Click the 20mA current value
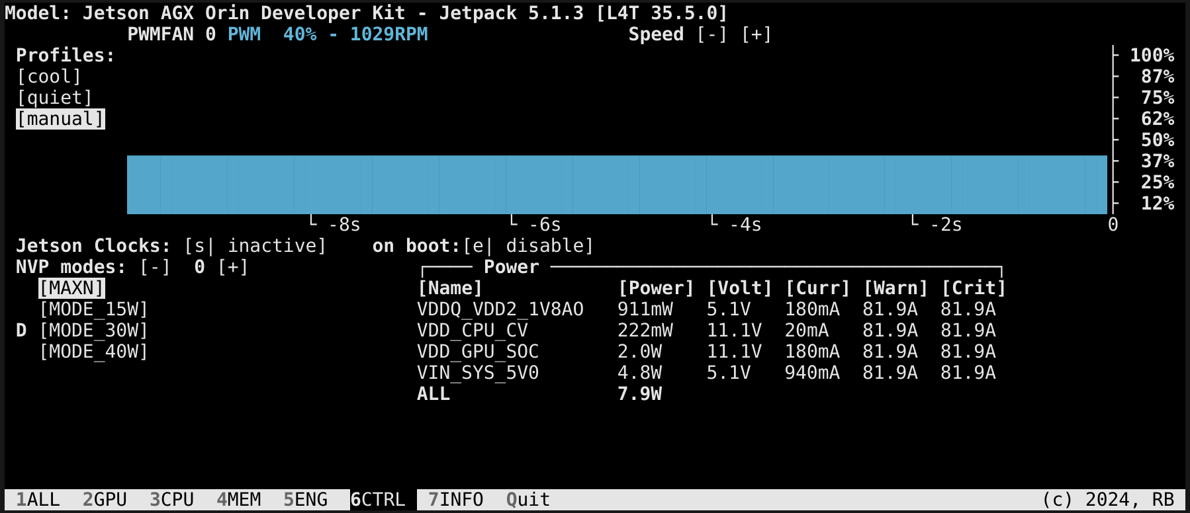The image size is (1190, 513). pos(806,331)
